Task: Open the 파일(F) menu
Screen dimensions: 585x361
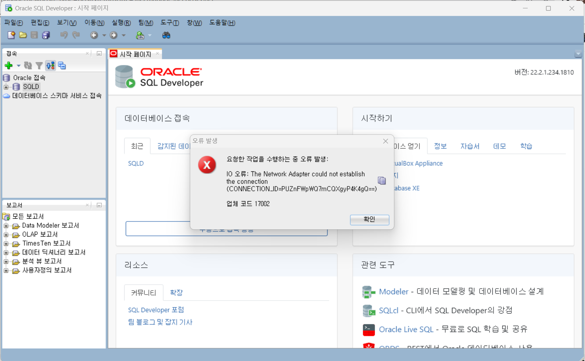Action: pyautogui.click(x=14, y=23)
